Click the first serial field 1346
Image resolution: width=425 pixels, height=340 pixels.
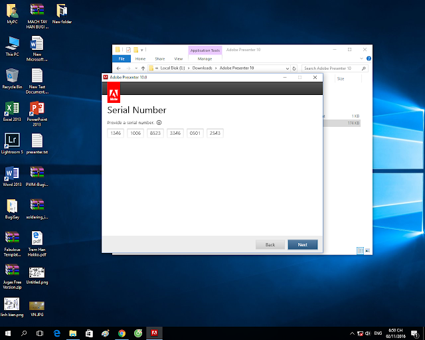click(x=116, y=133)
